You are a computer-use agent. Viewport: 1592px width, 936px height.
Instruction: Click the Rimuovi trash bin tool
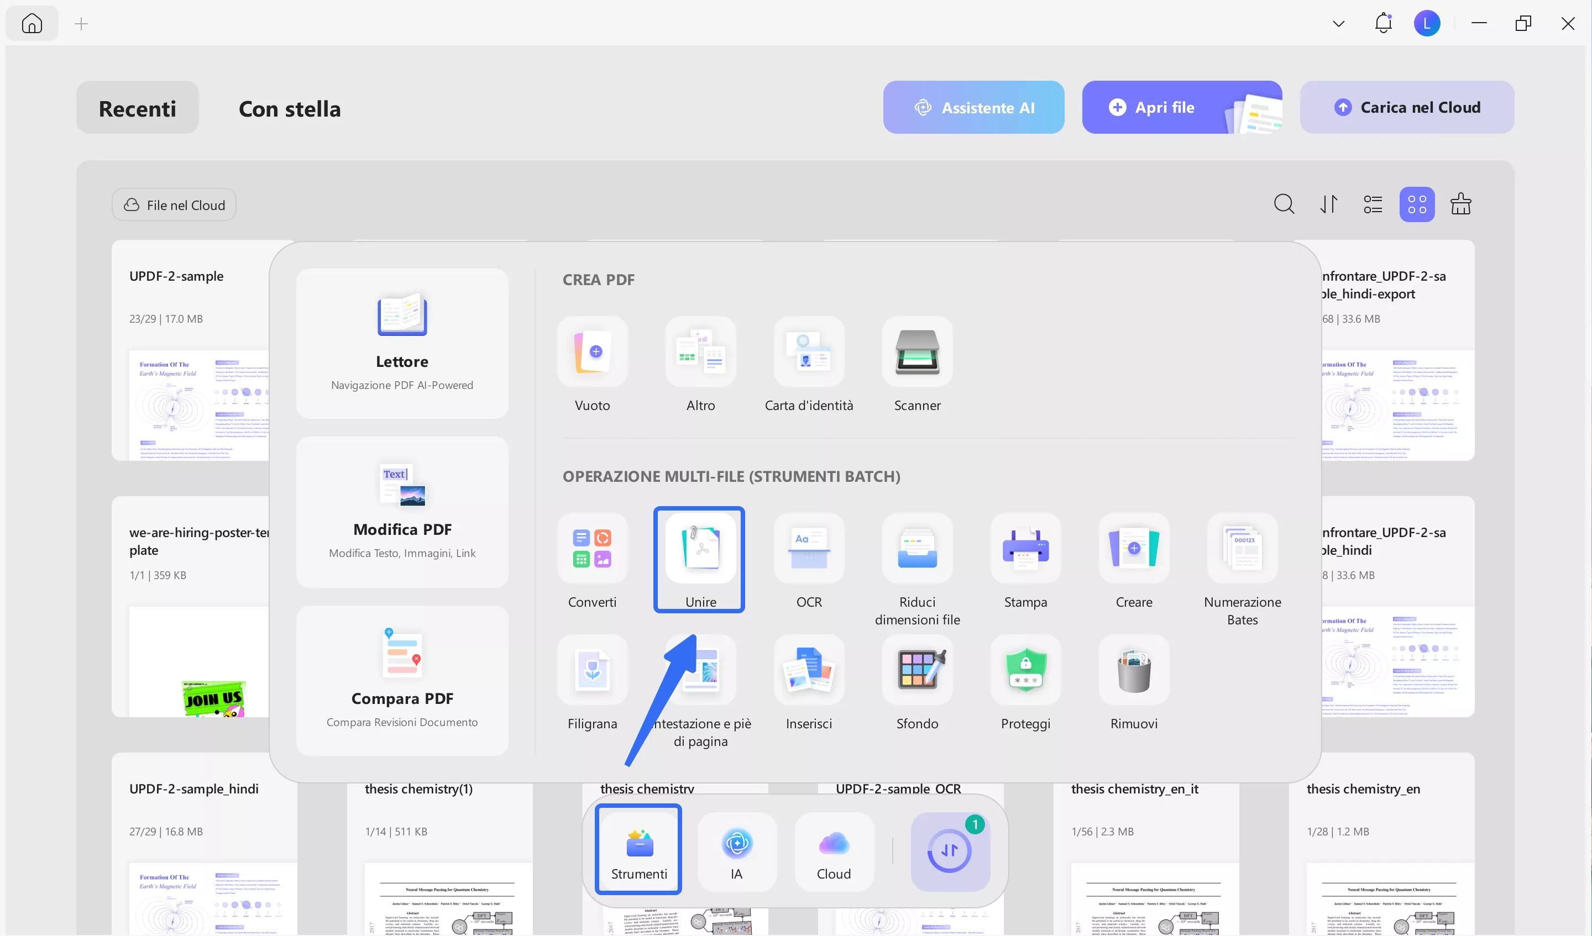[x=1133, y=671]
